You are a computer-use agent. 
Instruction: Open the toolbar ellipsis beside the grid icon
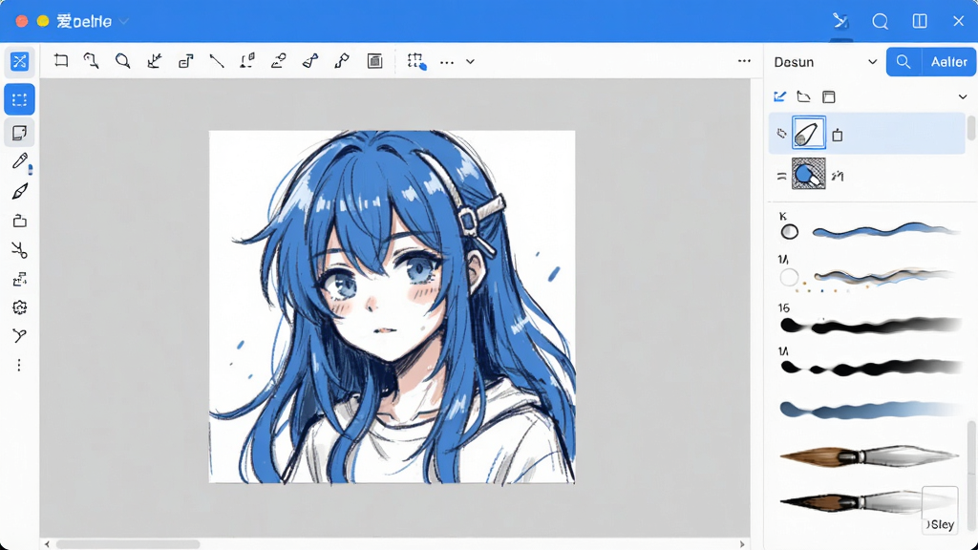[x=447, y=62]
